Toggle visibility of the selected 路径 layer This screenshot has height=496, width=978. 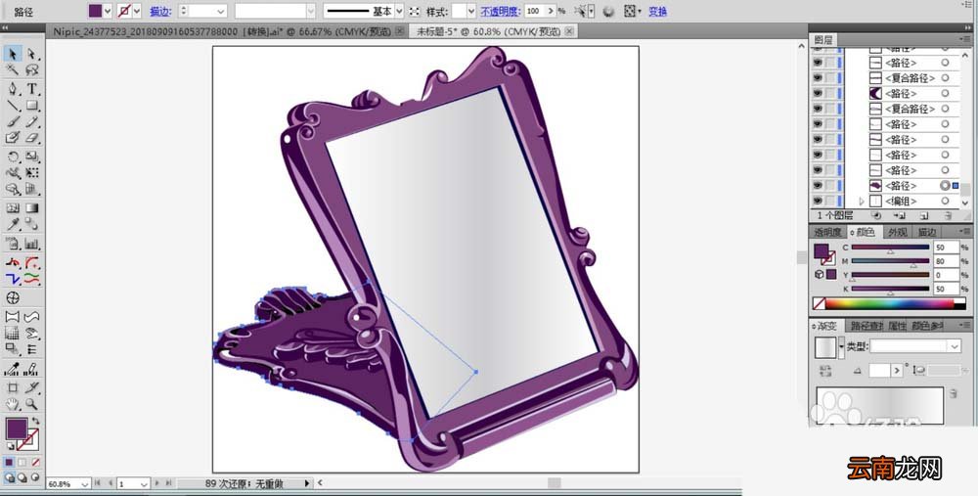pos(817,186)
